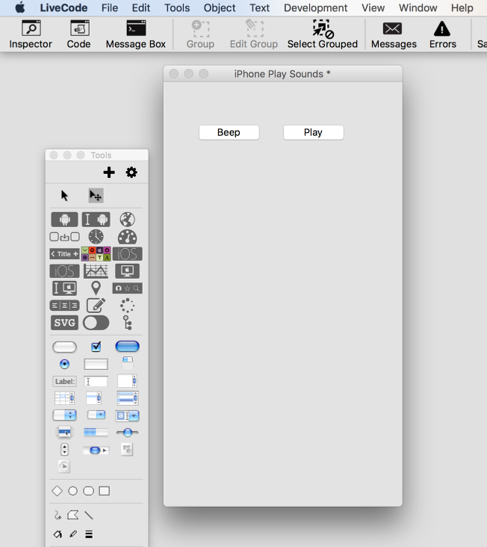Choose the Label field tool
Viewport: 487px width, 547px height.
click(64, 381)
